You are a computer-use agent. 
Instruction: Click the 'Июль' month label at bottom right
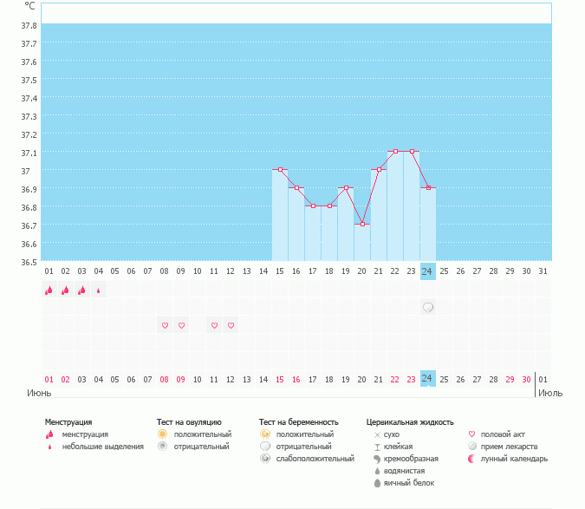pos(549,393)
